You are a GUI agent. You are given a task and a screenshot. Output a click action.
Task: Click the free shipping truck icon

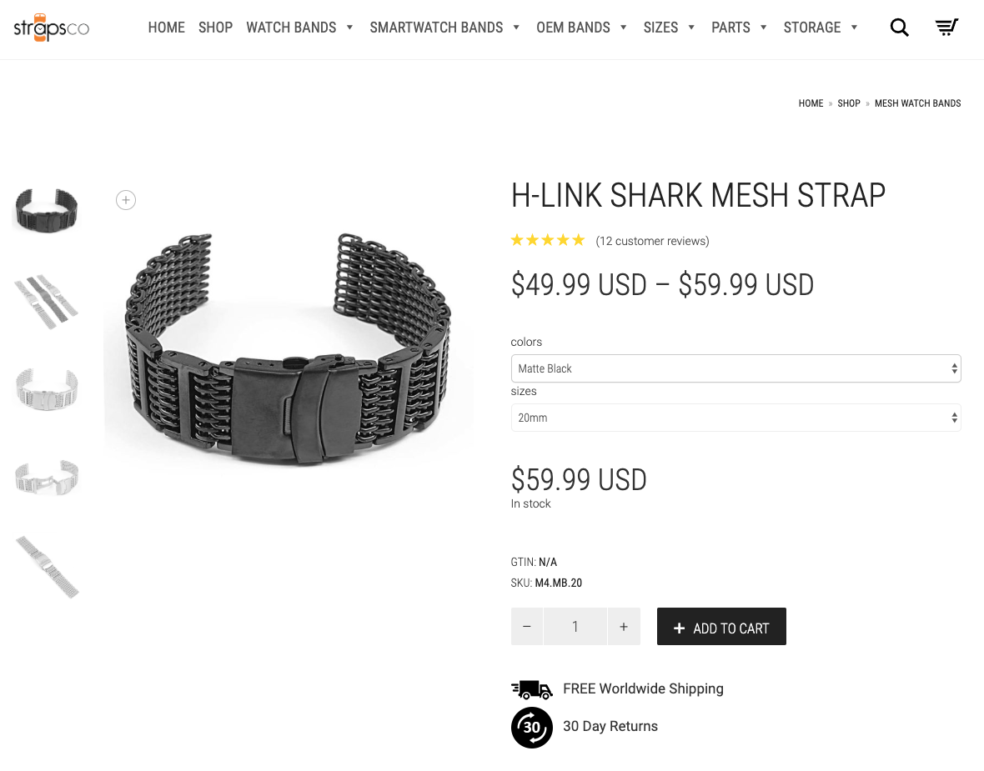pos(531,689)
